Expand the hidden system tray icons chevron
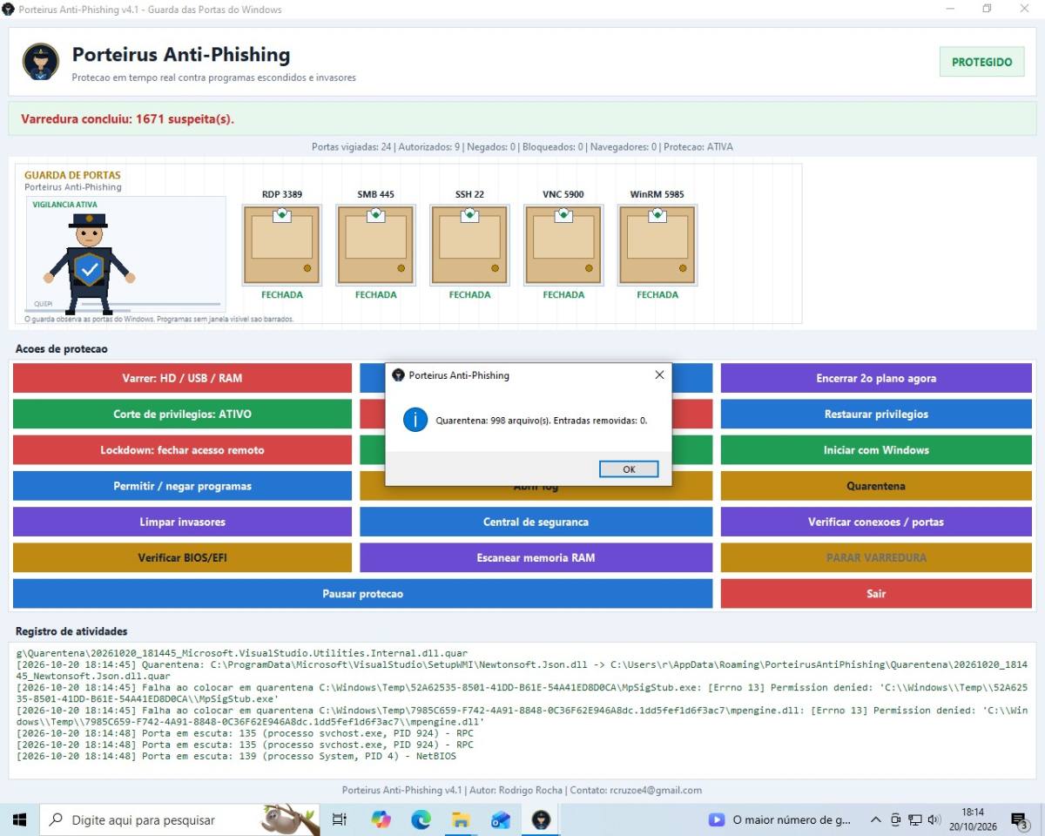Image resolution: width=1045 pixels, height=836 pixels. [875, 819]
